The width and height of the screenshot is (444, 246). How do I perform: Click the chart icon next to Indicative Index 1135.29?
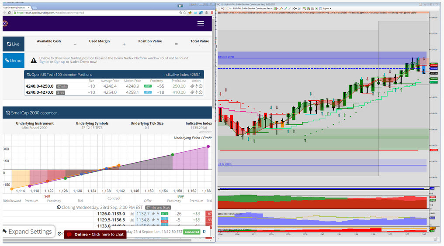pyautogui.click(x=205, y=128)
